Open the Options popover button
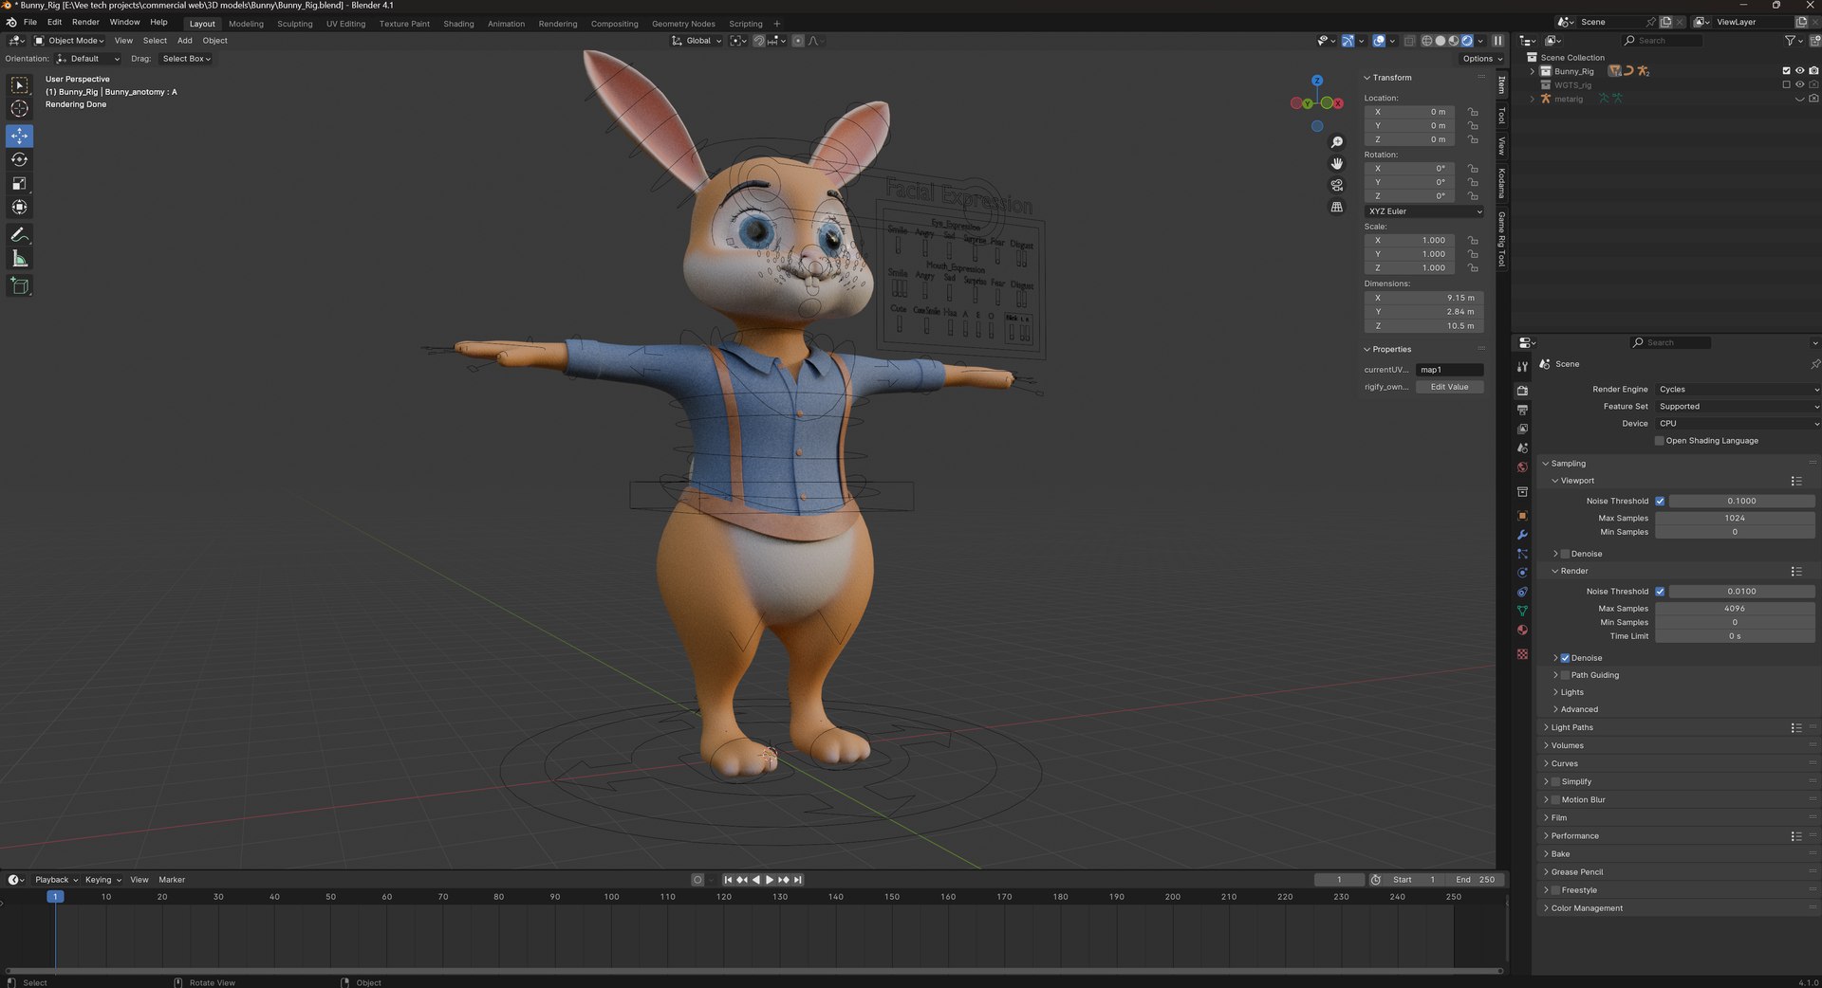Screen dimensions: 1822x988 tap(1480, 59)
